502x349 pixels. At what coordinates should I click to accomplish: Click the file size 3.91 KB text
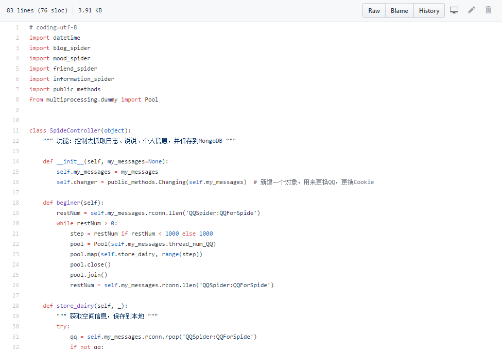tap(90, 10)
